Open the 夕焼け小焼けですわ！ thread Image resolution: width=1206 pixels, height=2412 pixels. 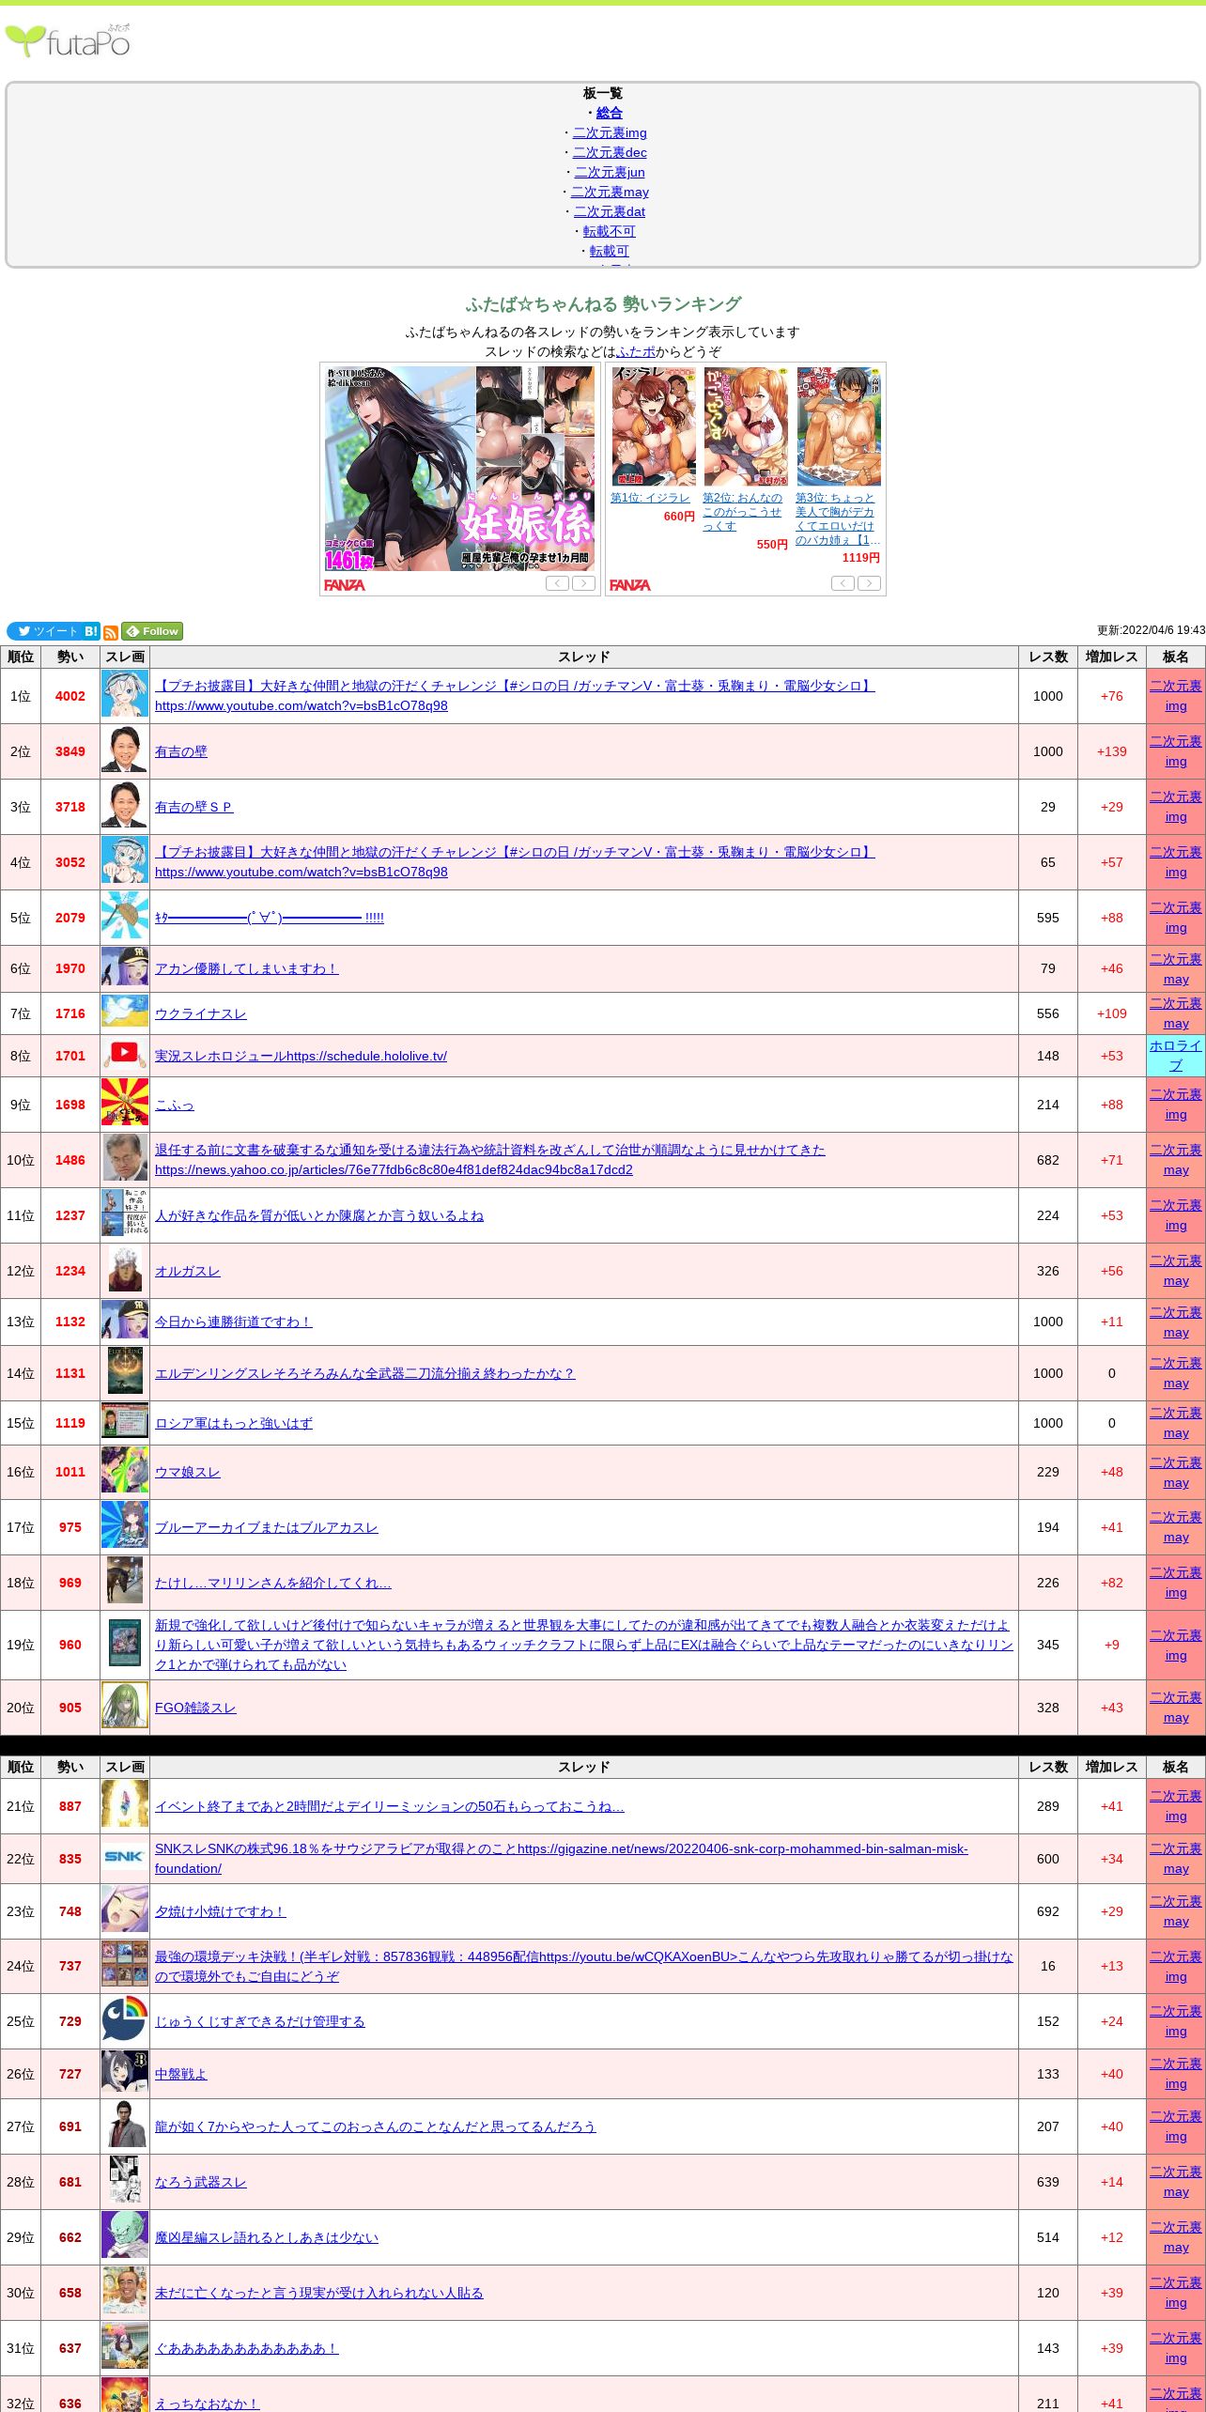pyautogui.click(x=221, y=1911)
